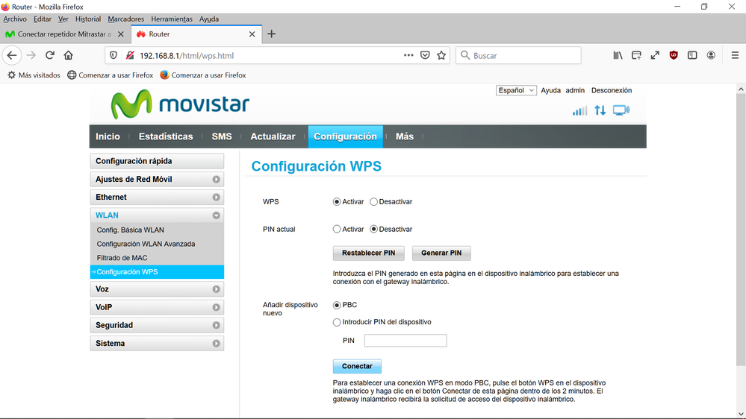746x419 pixels.
Task: Select Activar for PIN actual
Action: pos(337,230)
